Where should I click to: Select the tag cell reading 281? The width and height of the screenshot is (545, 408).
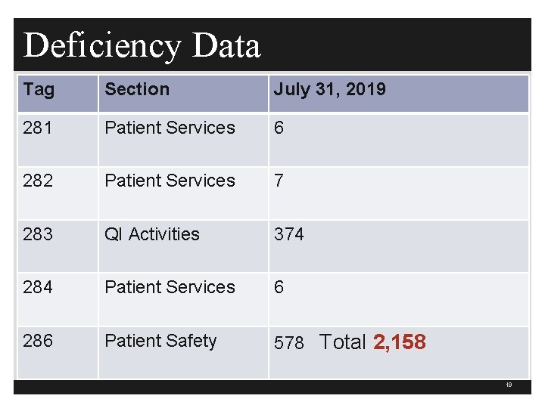tap(38, 128)
